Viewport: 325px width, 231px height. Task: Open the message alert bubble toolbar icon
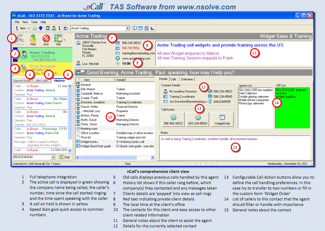coord(135,28)
